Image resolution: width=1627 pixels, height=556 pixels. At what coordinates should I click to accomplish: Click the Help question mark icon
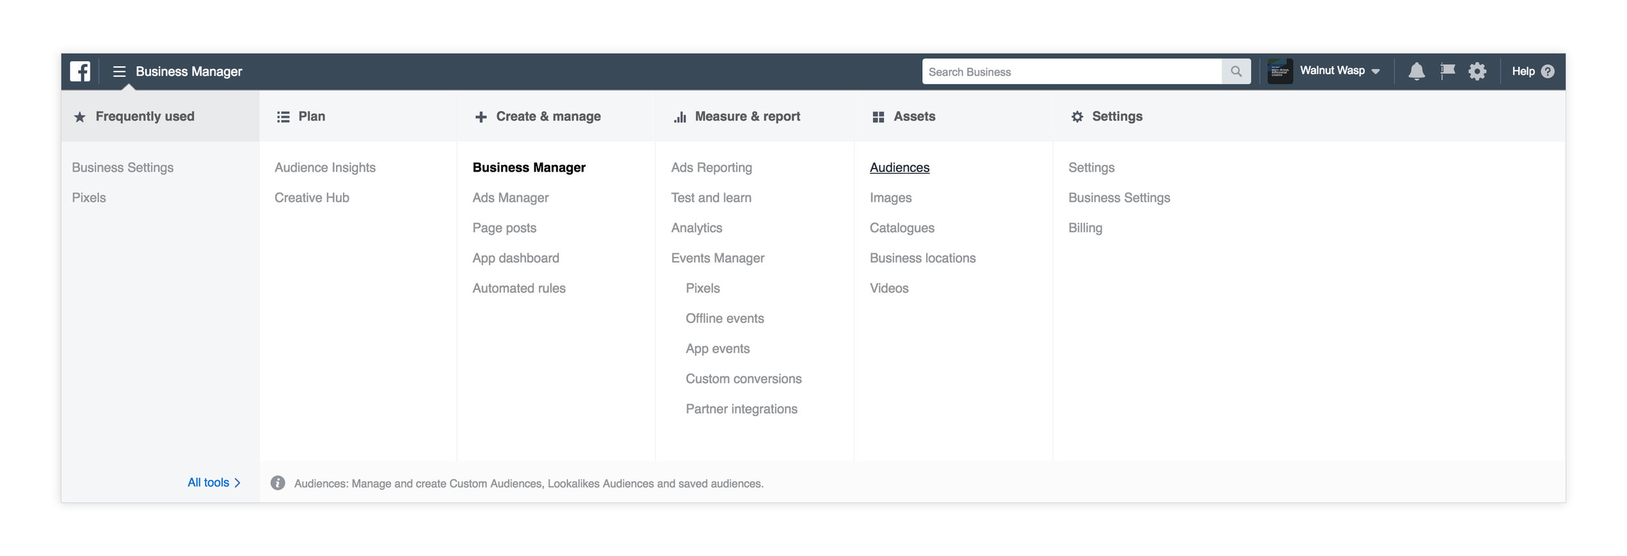coord(1548,72)
